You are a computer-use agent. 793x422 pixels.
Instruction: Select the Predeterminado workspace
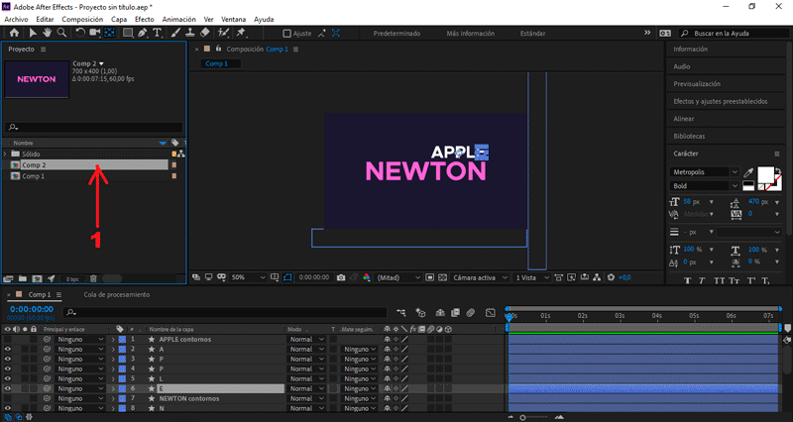click(x=396, y=33)
